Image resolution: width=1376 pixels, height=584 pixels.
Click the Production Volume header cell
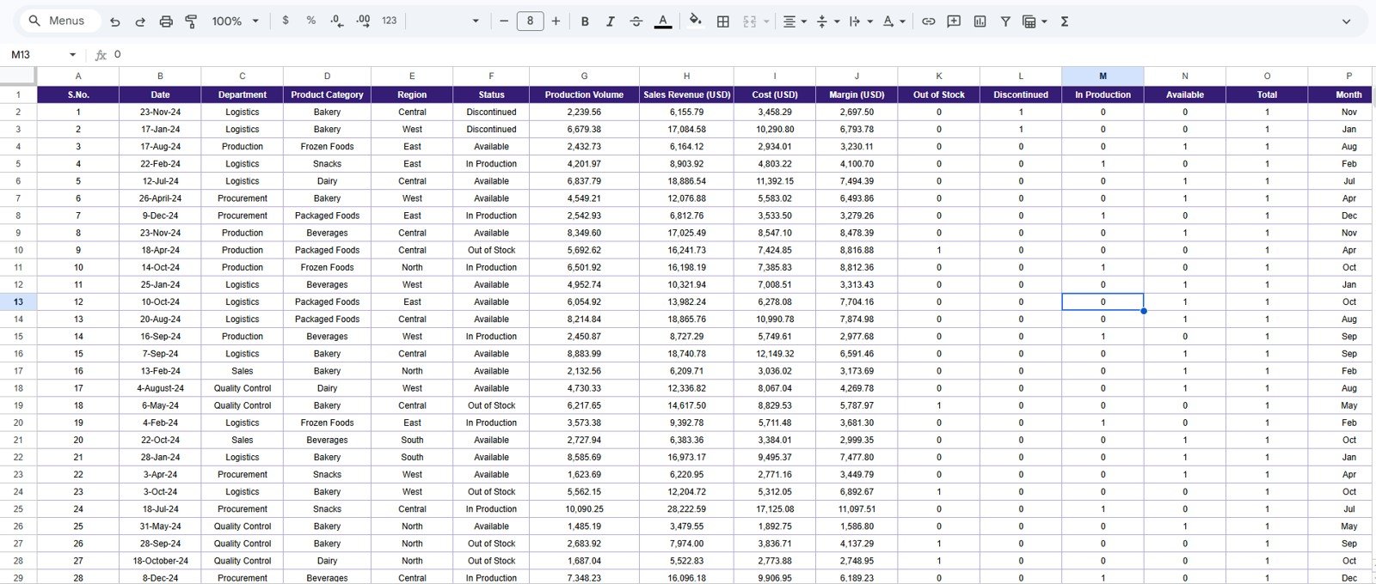[584, 94]
